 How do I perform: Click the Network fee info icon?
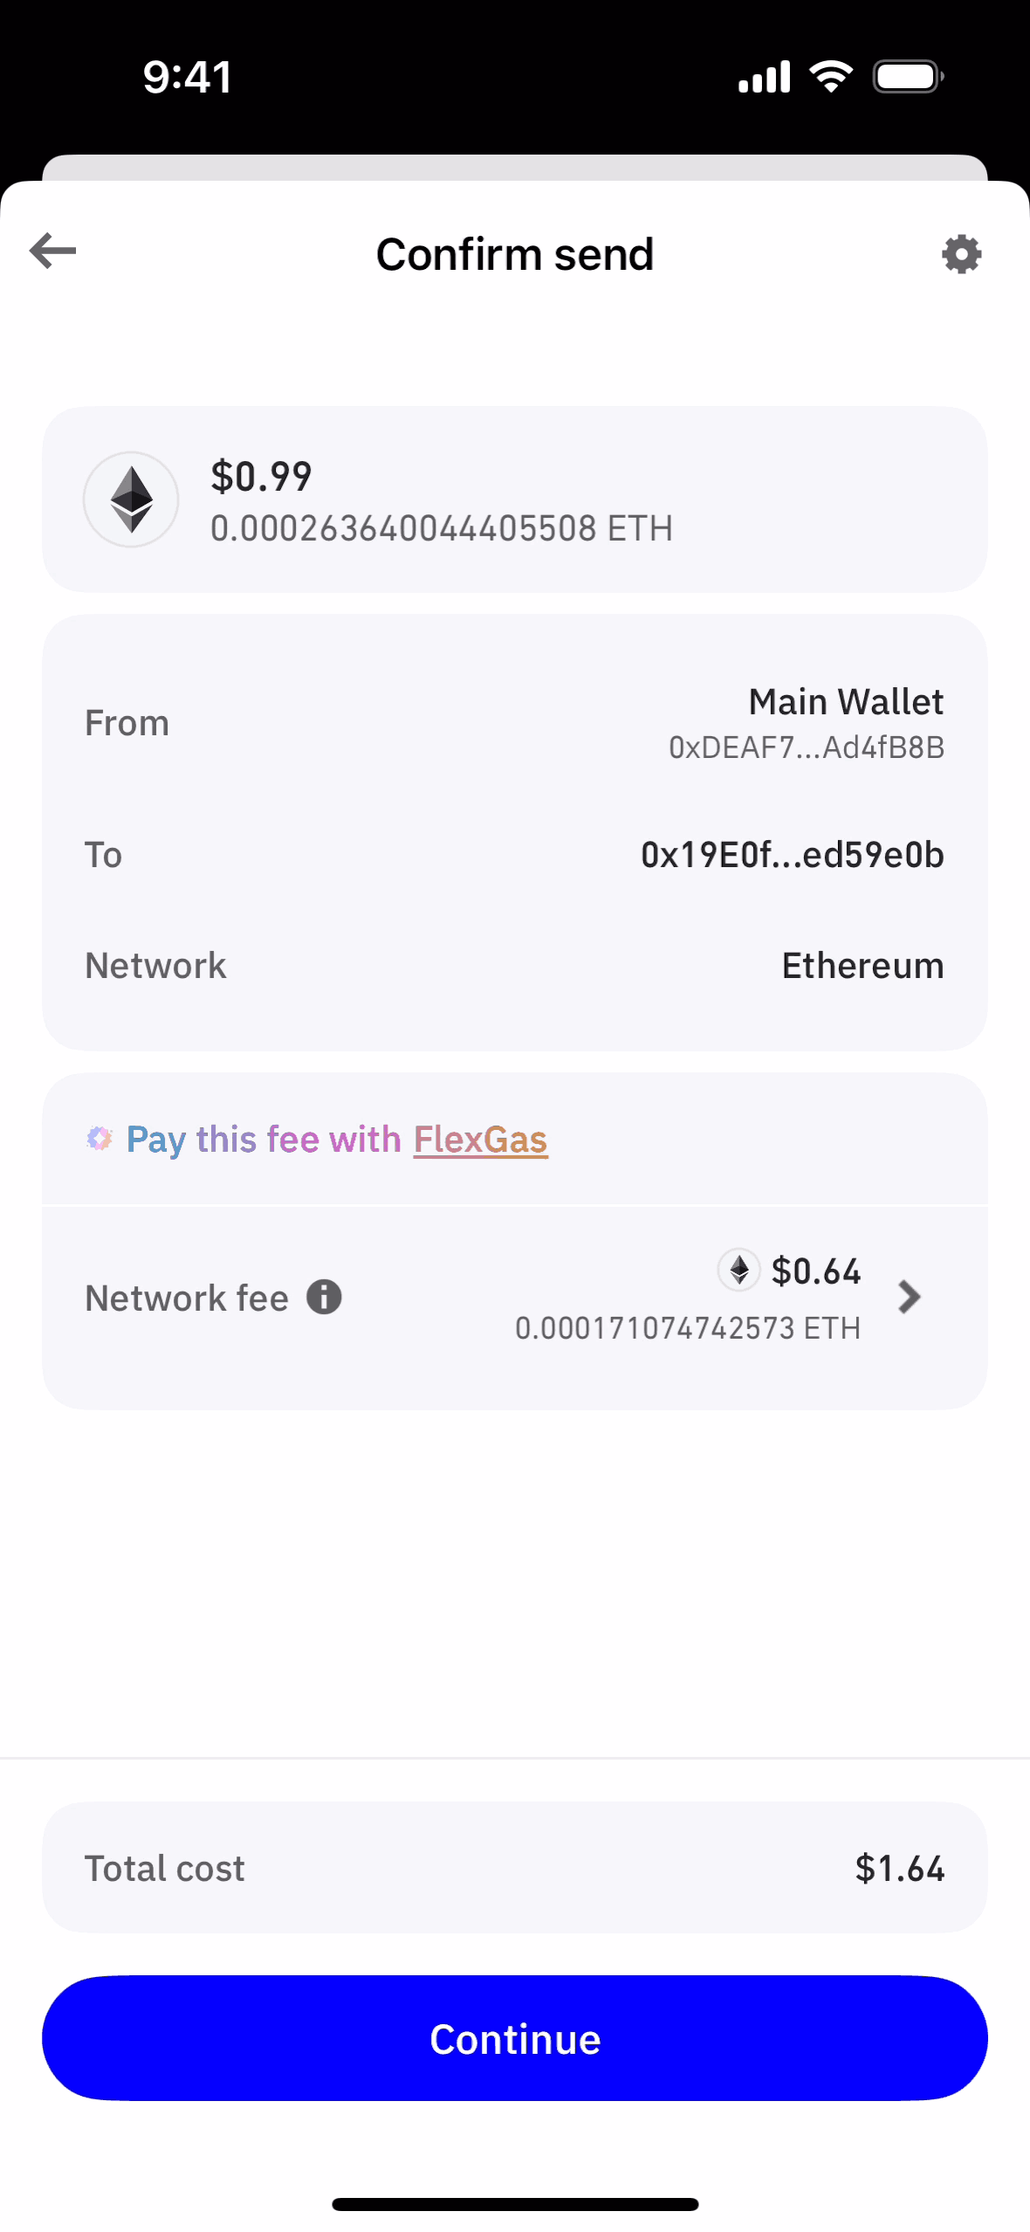click(x=324, y=1297)
